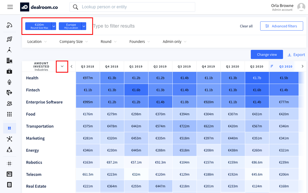The height and width of the screenshot is (193, 308).
Task: Open Advanced filters
Action: [x=281, y=26]
